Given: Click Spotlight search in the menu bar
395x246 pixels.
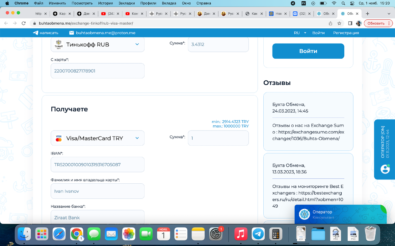Looking at the screenshot, I should (x=343, y=3).
